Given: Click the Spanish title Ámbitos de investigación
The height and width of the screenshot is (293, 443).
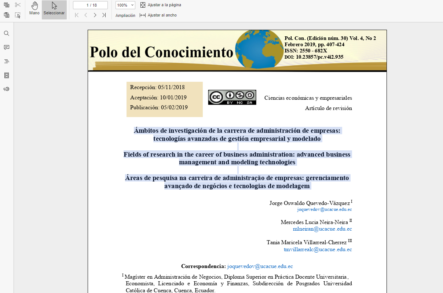Looking at the screenshot, I should click(237, 135).
